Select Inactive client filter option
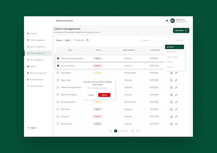This screenshot has height=153, width=217. coord(172,57)
